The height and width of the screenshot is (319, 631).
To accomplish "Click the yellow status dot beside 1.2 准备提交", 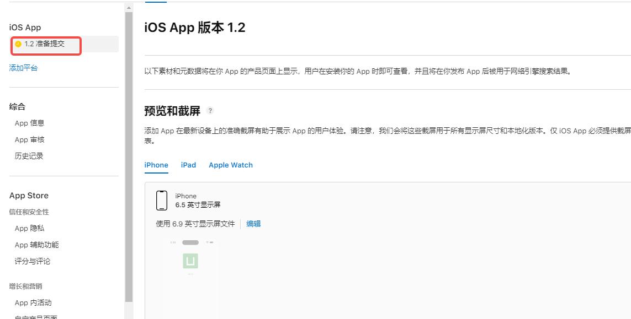I will pos(18,44).
